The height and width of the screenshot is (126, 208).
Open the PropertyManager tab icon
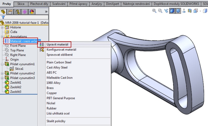[10, 12]
